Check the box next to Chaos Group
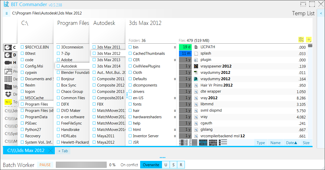Screen dimensions: 325x170 pyautogui.click(x=58, y=92)
